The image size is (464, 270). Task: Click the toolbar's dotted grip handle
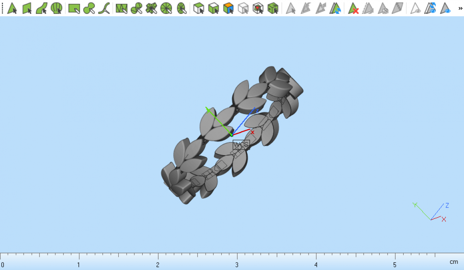click(x=2, y=8)
